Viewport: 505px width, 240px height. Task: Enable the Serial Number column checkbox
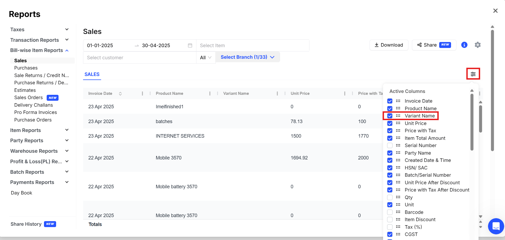[390, 145]
